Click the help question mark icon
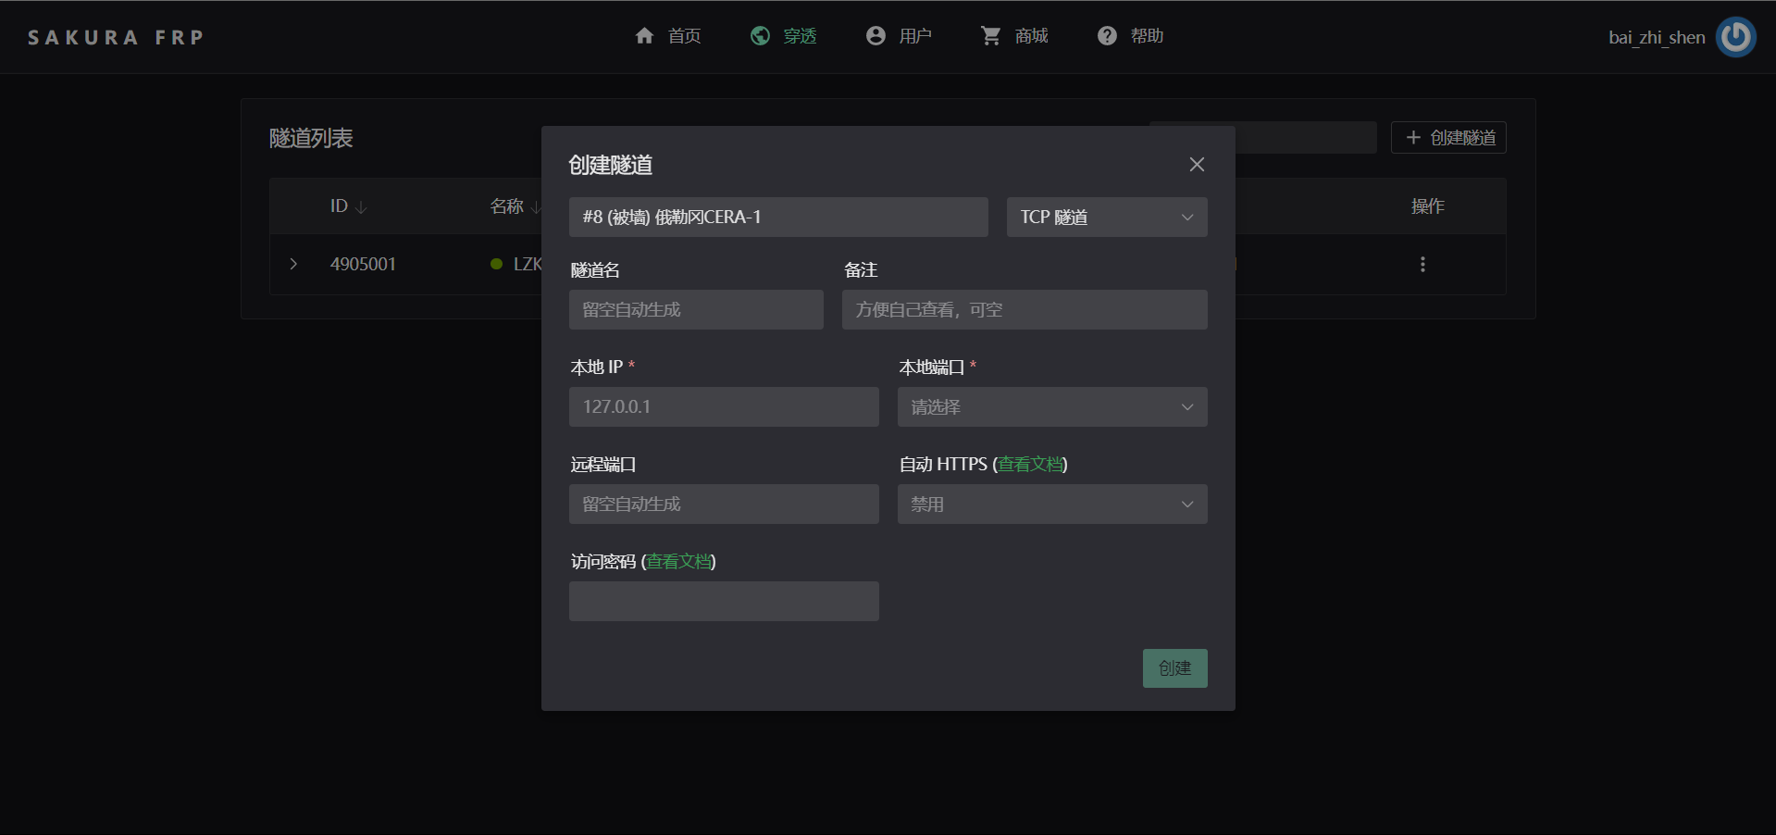 coord(1107,36)
